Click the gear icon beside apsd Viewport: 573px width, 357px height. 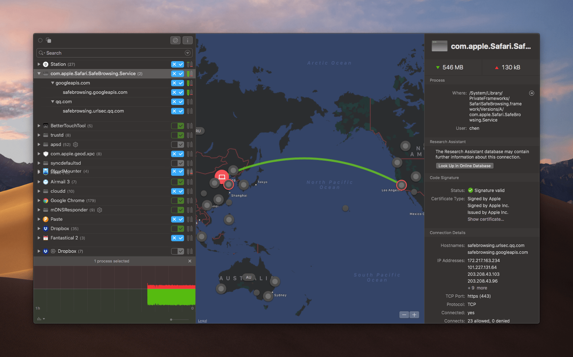(x=75, y=145)
